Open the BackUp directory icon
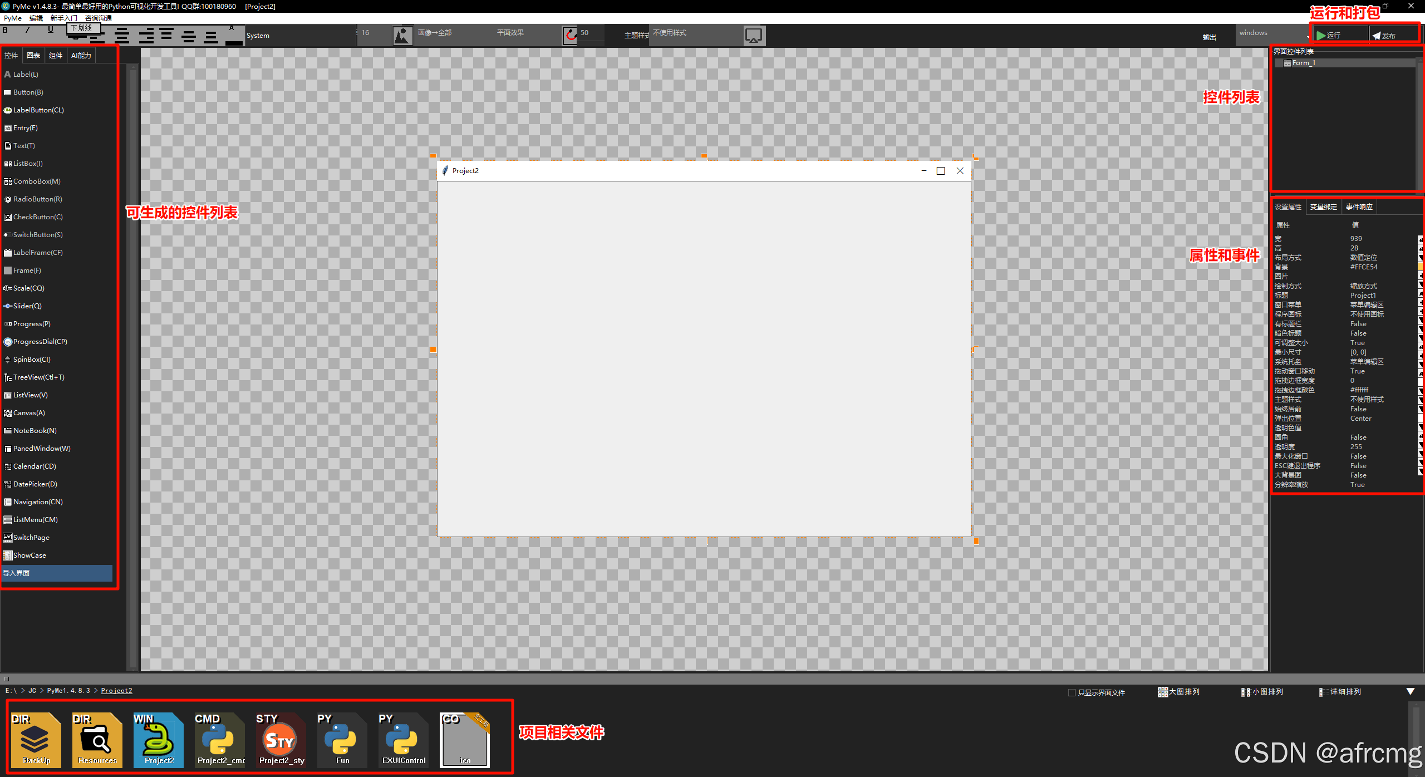 [x=36, y=740]
